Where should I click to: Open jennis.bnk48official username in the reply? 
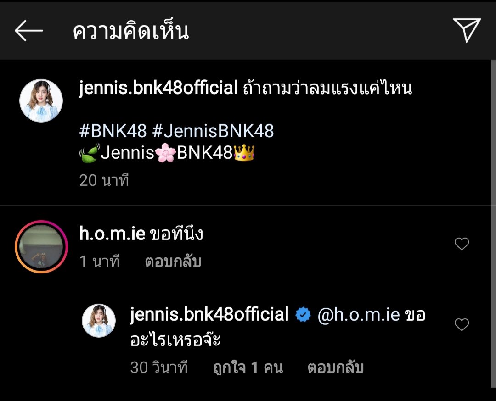(209, 315)
